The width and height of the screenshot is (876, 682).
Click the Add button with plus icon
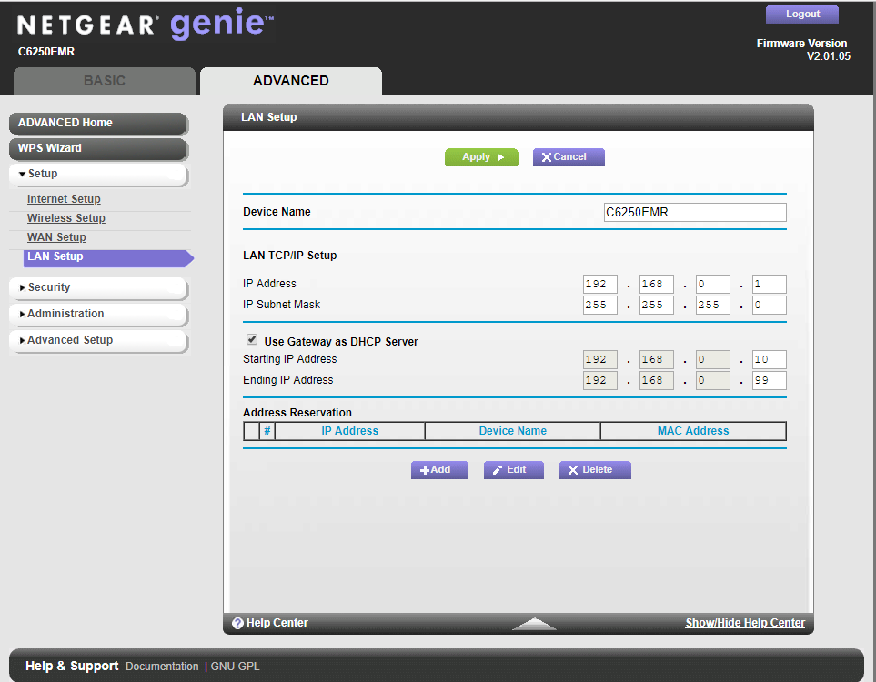click(439, 470)
